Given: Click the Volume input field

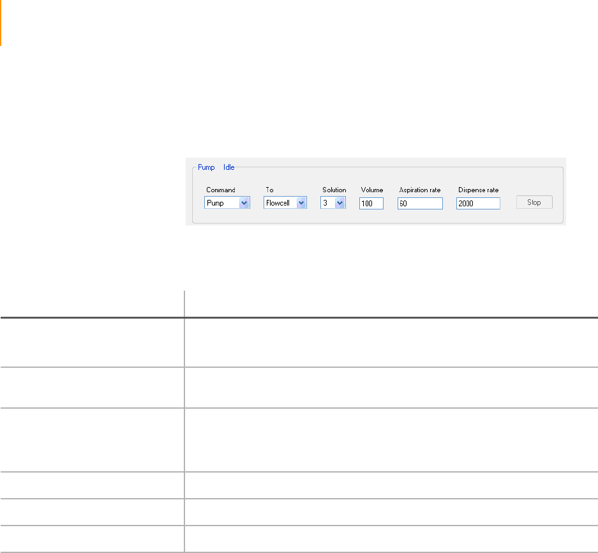Looking at the screenshot, I should click(371, 203).
